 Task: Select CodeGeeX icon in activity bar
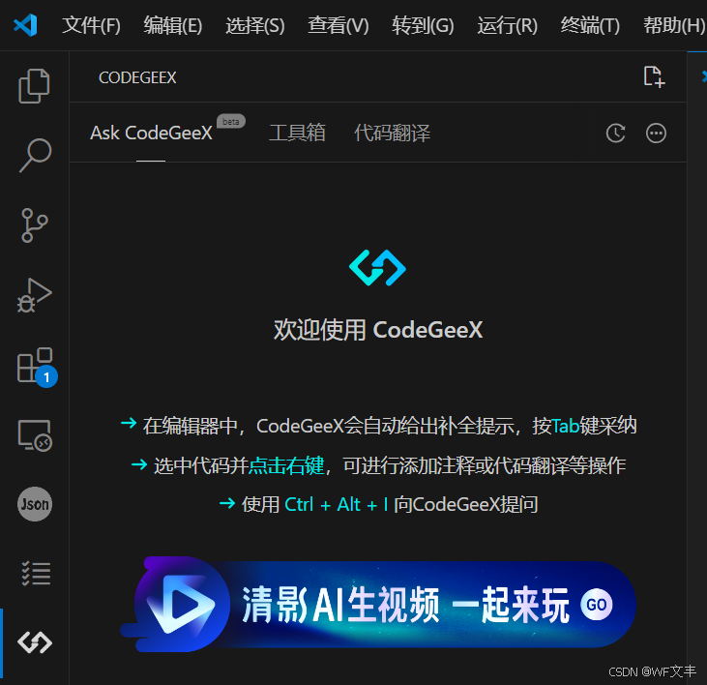pos(35,642)
